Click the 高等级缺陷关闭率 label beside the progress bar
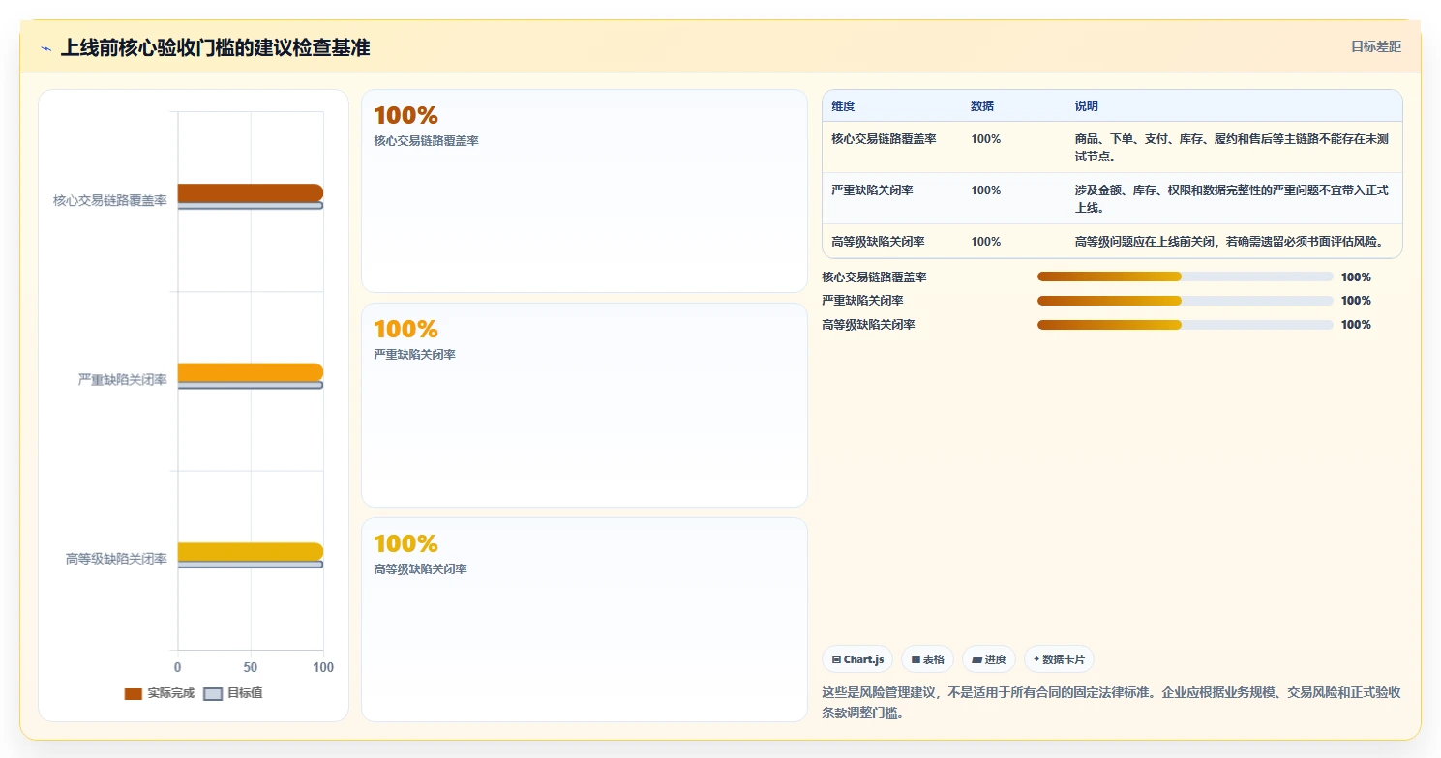 tap(868, 325)
